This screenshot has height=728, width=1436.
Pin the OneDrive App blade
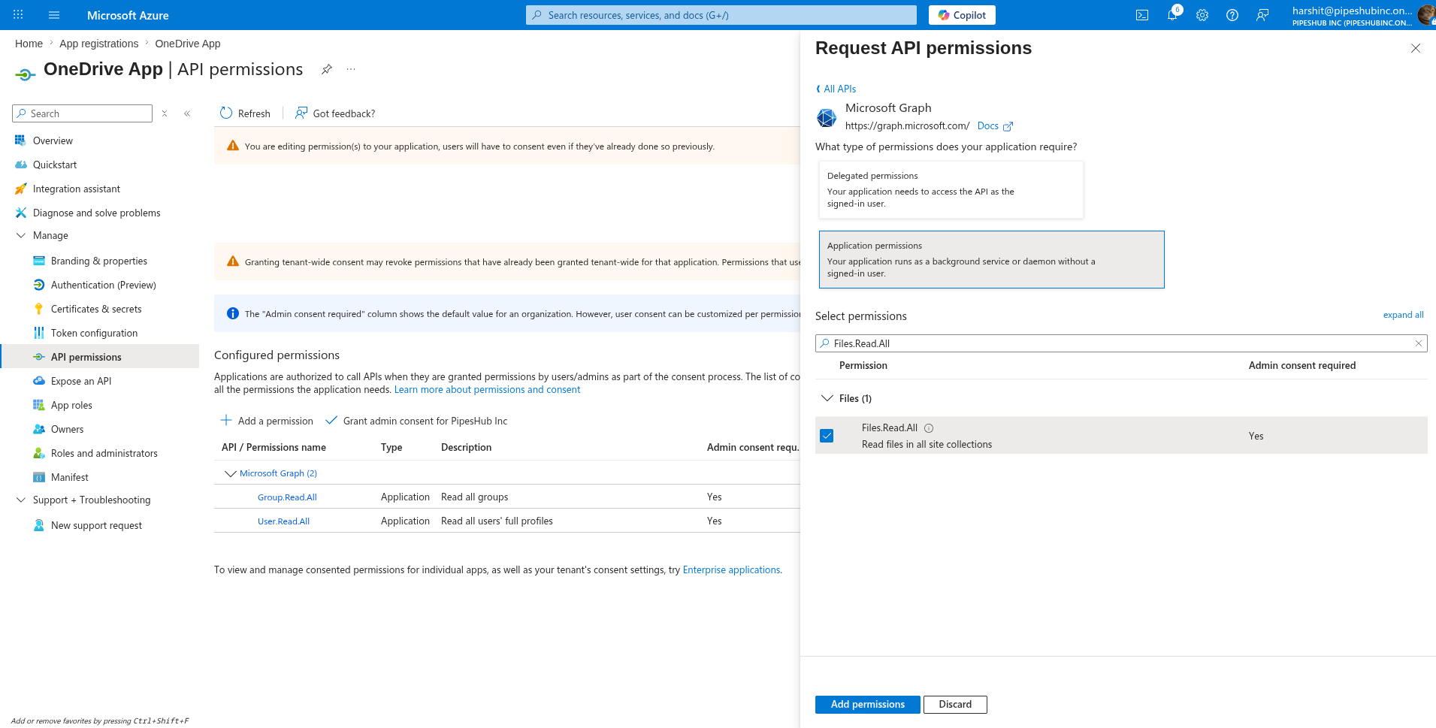tap(327, 69)
